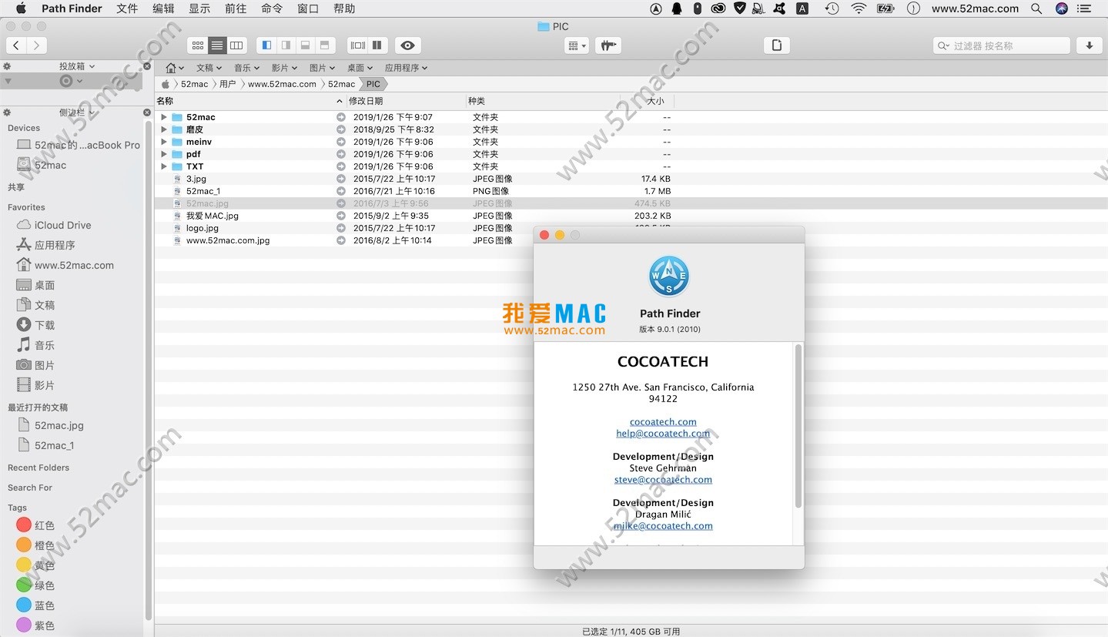Open the 文件 menu
The image size is (1108, 637).
point(127,8)
